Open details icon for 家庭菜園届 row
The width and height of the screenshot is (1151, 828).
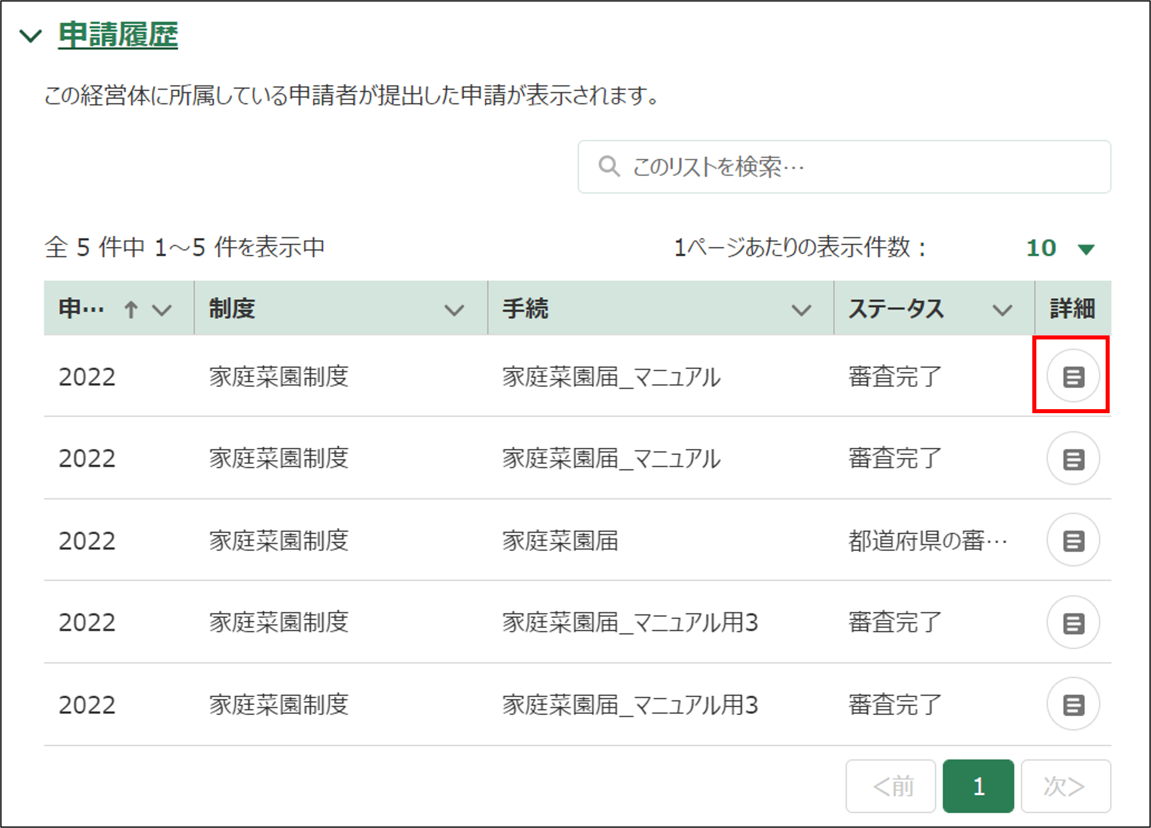pyautogui.click(x=1073, y=540)
